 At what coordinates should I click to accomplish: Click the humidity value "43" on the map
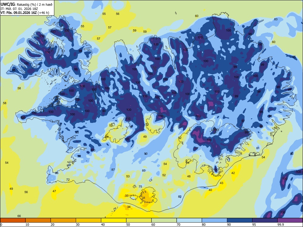point(221,183)
